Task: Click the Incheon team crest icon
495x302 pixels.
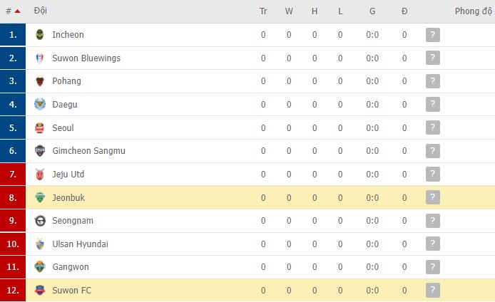Action: 40,35
